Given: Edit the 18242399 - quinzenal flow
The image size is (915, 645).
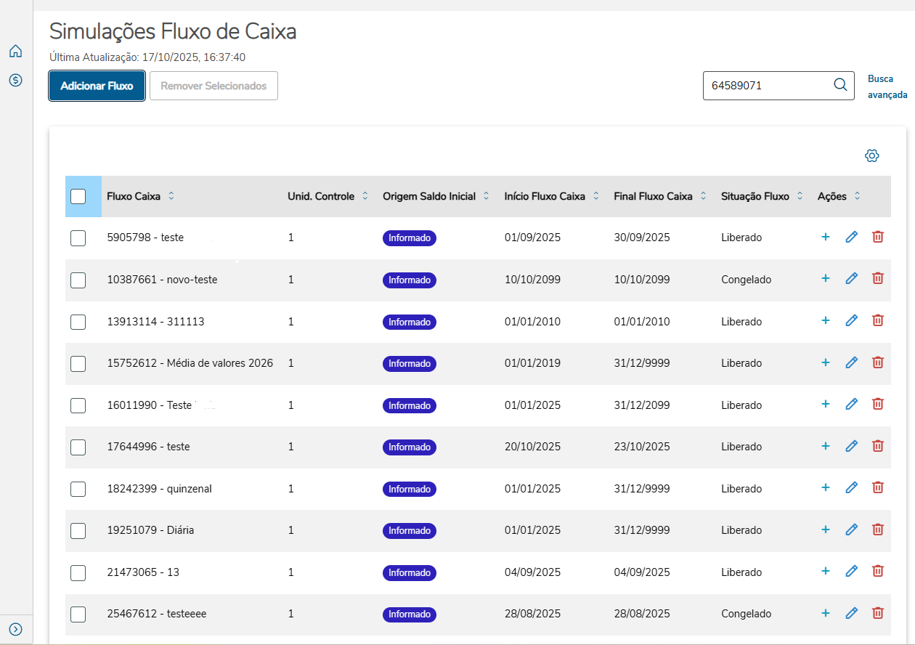Looking at the screenshot, I should (852, 488).
